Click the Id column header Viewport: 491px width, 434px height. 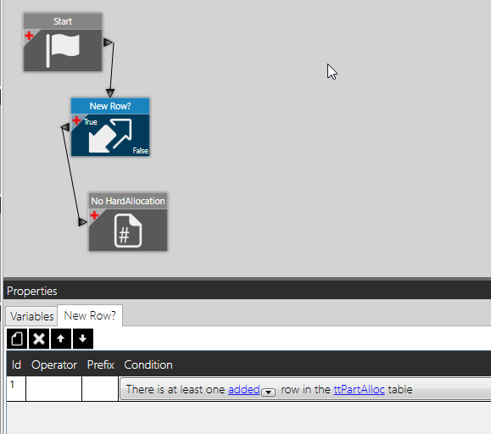pyautogui.click(x=16, y=364)
